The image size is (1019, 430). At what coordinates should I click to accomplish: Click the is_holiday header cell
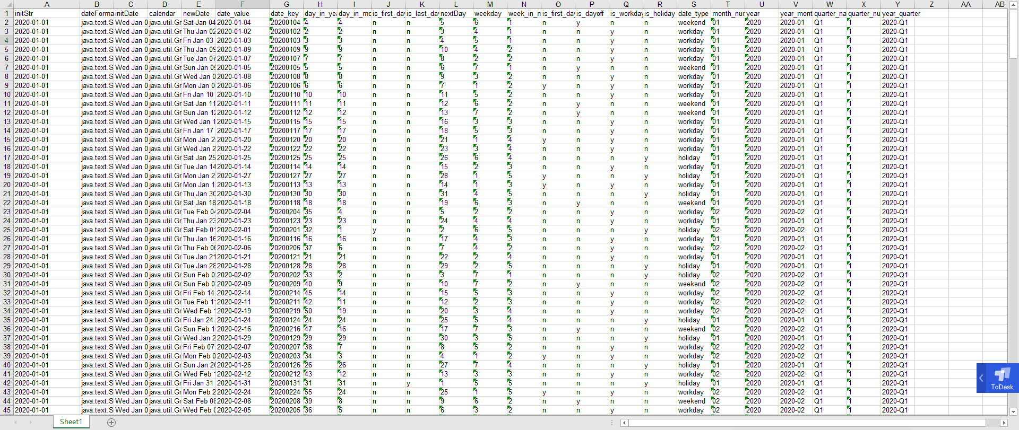[x=660, y=13]
